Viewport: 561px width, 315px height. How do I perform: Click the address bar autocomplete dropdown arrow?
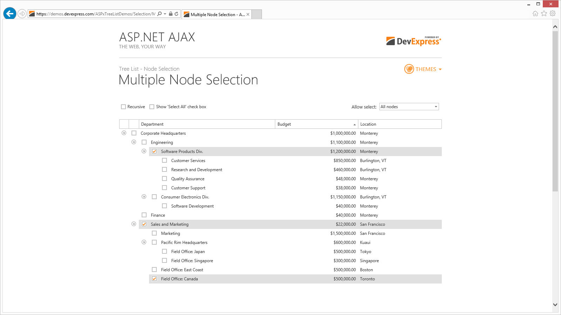pos(165,14)
